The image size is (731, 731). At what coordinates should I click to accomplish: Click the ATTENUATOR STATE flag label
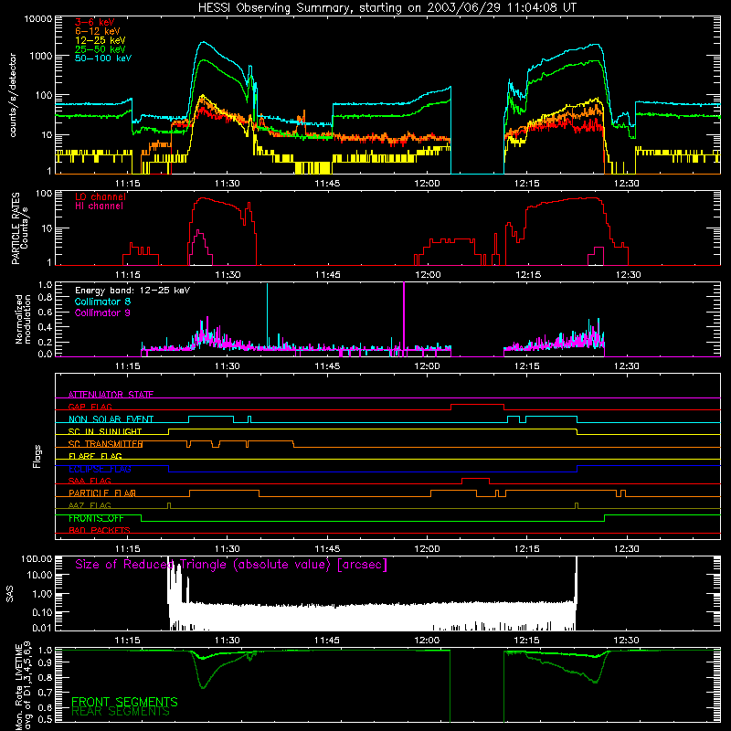[111, 395]
